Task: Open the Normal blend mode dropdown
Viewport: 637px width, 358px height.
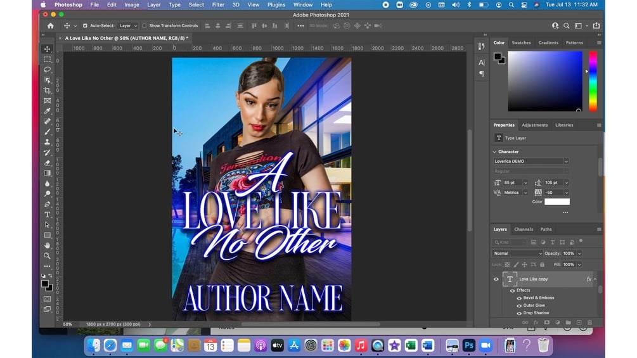Action: 517,253
